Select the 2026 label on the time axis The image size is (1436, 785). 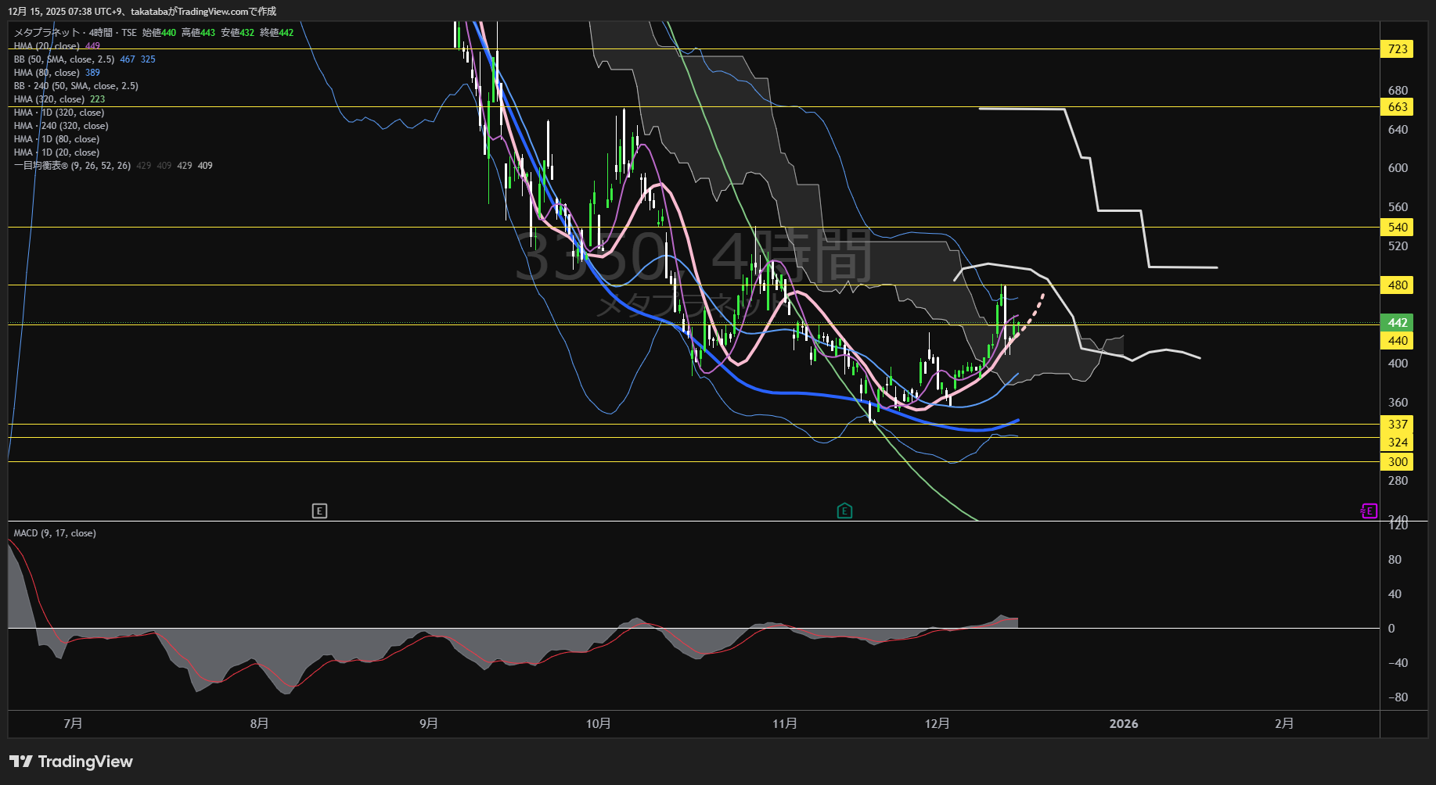coord(1123,724)
